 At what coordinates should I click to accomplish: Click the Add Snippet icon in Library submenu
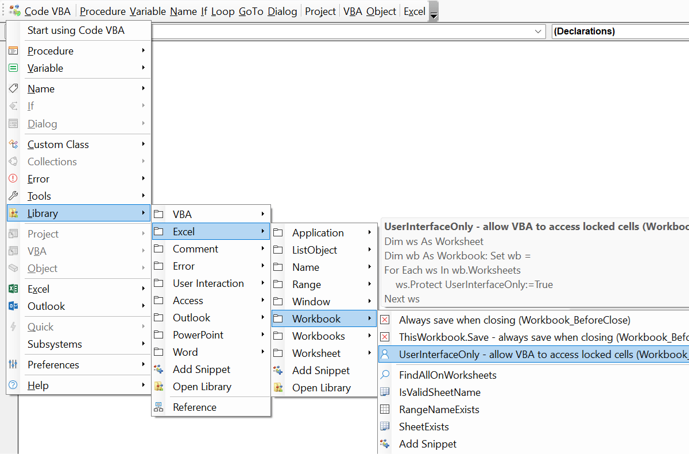pos(159,369)
